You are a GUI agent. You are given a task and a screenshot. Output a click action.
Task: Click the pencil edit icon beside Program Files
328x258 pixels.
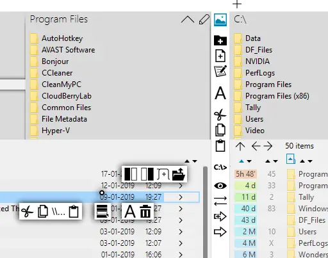pyautogui.click(x=204, y=19)
